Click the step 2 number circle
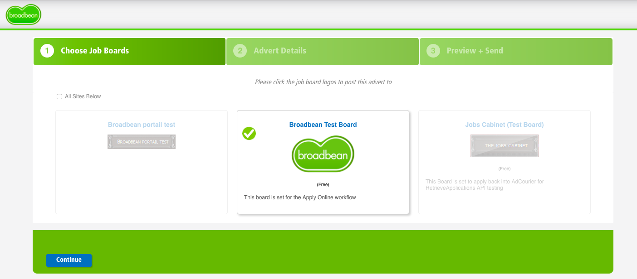The image size is (637, 279). click(240, 51)
